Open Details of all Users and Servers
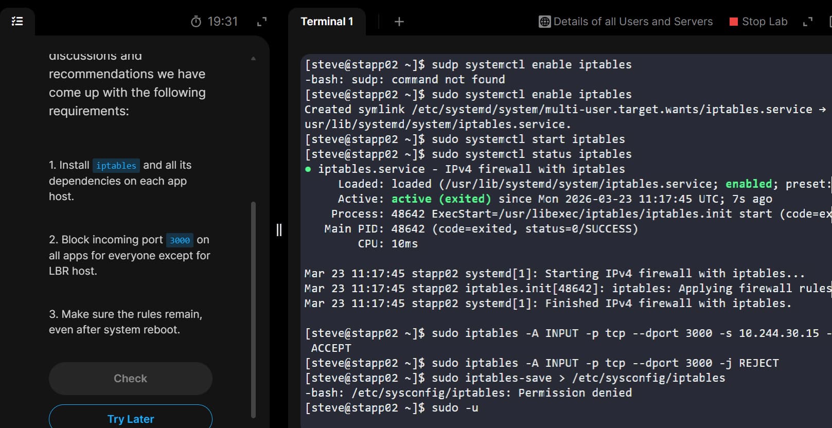 pos(633,22)
